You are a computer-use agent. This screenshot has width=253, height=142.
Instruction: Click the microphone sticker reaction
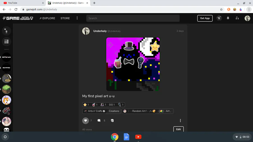[x=121, y=105]
